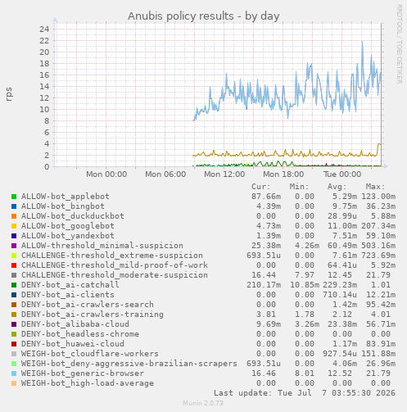Screen dimensions: 407x412
Task: Click the 'Min:' column header
Action: point(299,187)
